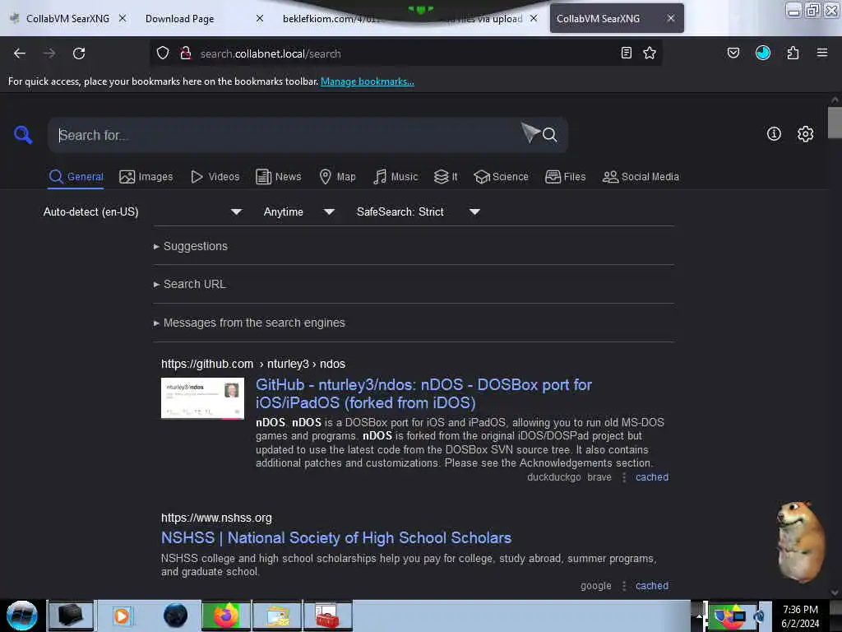Open the dark globe taskbar icon
Viewport: 842px width, 632px height.
[x=175, y=616]
